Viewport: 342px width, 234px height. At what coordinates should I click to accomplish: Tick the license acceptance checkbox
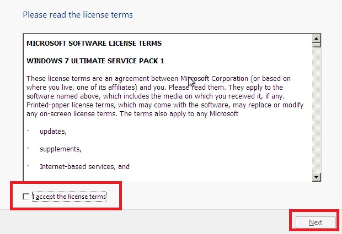click(x=26, y=197)
